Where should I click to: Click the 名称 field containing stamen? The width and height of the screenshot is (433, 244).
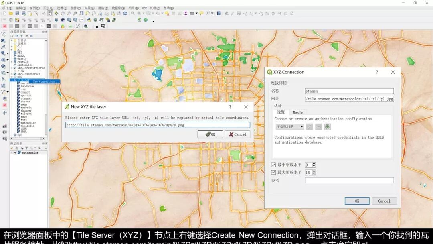[349, 91]
